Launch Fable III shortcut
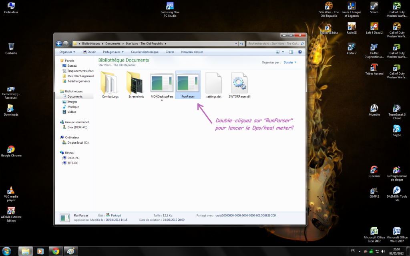Viewport: 410px width, 256px height. (x=352, y=28)
